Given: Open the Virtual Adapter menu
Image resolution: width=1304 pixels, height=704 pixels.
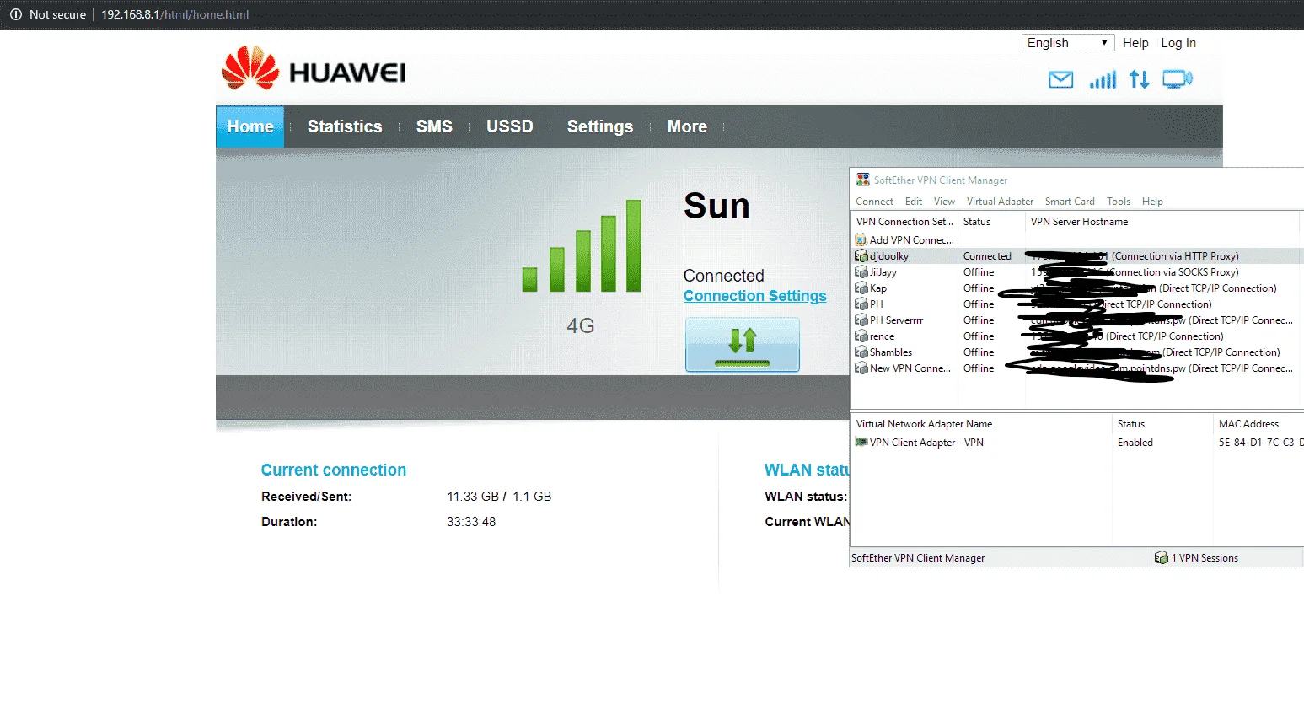Looking at the screenshot, I should 1000,202.
